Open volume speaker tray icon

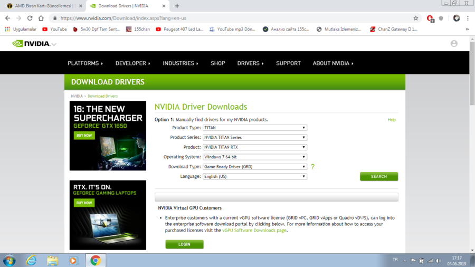point(439,261)
